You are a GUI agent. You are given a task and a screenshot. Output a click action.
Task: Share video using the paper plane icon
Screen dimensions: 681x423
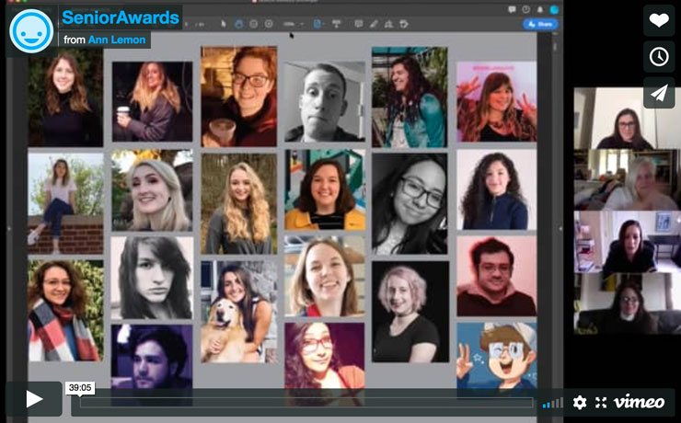pos(658,93)
